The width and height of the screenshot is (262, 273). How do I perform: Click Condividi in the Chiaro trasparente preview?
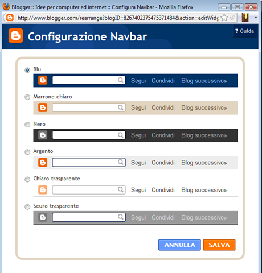tap(163, 190)
